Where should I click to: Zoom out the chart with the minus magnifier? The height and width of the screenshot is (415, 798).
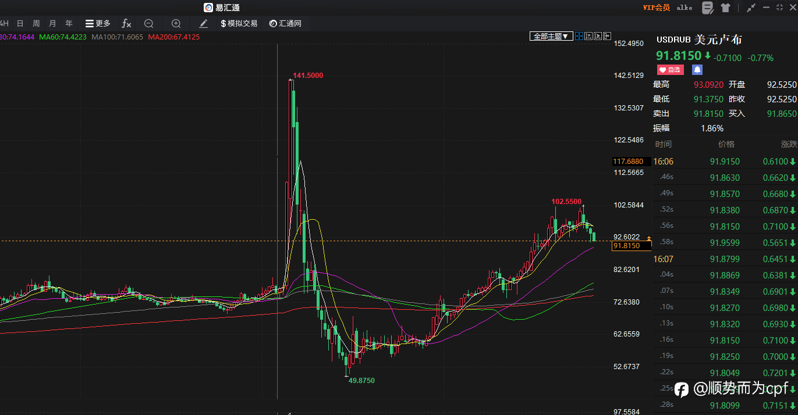149,23
